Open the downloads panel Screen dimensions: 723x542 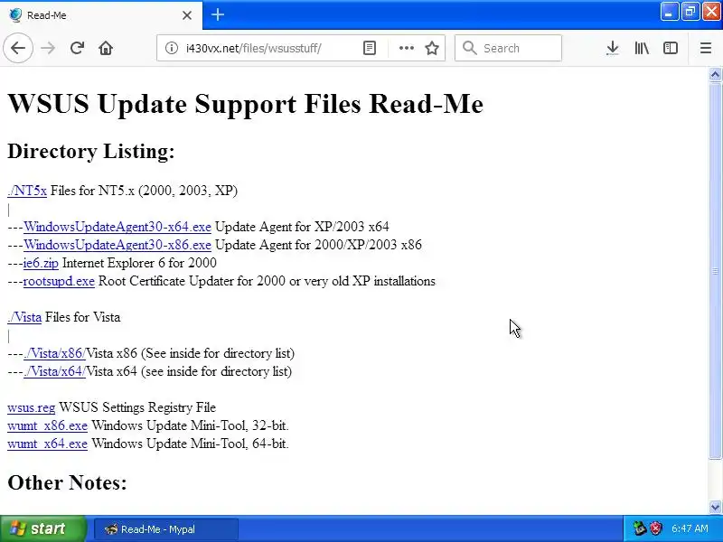pos(613,48)
